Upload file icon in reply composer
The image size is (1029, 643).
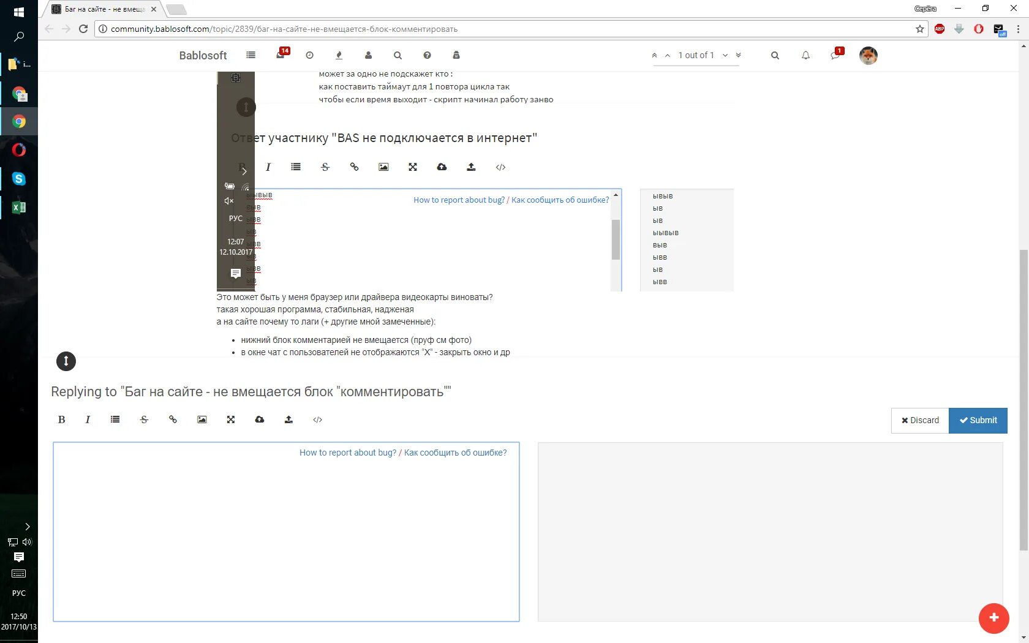pyautogui.click(x=288, y=419)
